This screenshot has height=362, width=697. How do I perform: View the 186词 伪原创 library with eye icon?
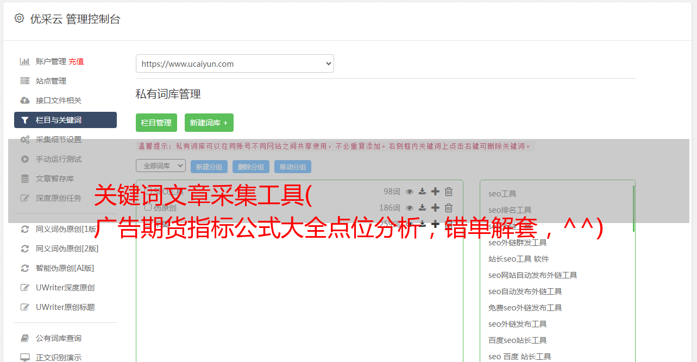pos(410,208)
